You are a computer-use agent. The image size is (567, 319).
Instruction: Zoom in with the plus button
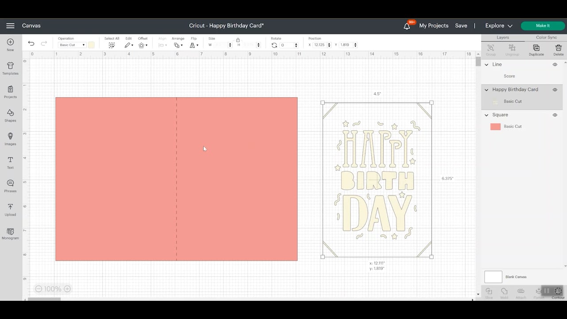pos(67,289)
